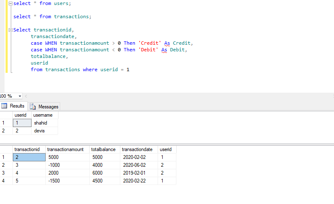Click the totalbalance column header
This screenshot has width=334, height=204.
[x=105, y=149]
